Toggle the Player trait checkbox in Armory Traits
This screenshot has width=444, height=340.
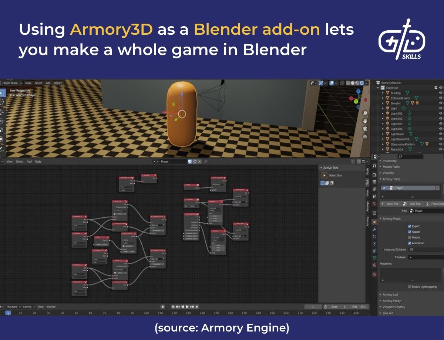point(384,188)
